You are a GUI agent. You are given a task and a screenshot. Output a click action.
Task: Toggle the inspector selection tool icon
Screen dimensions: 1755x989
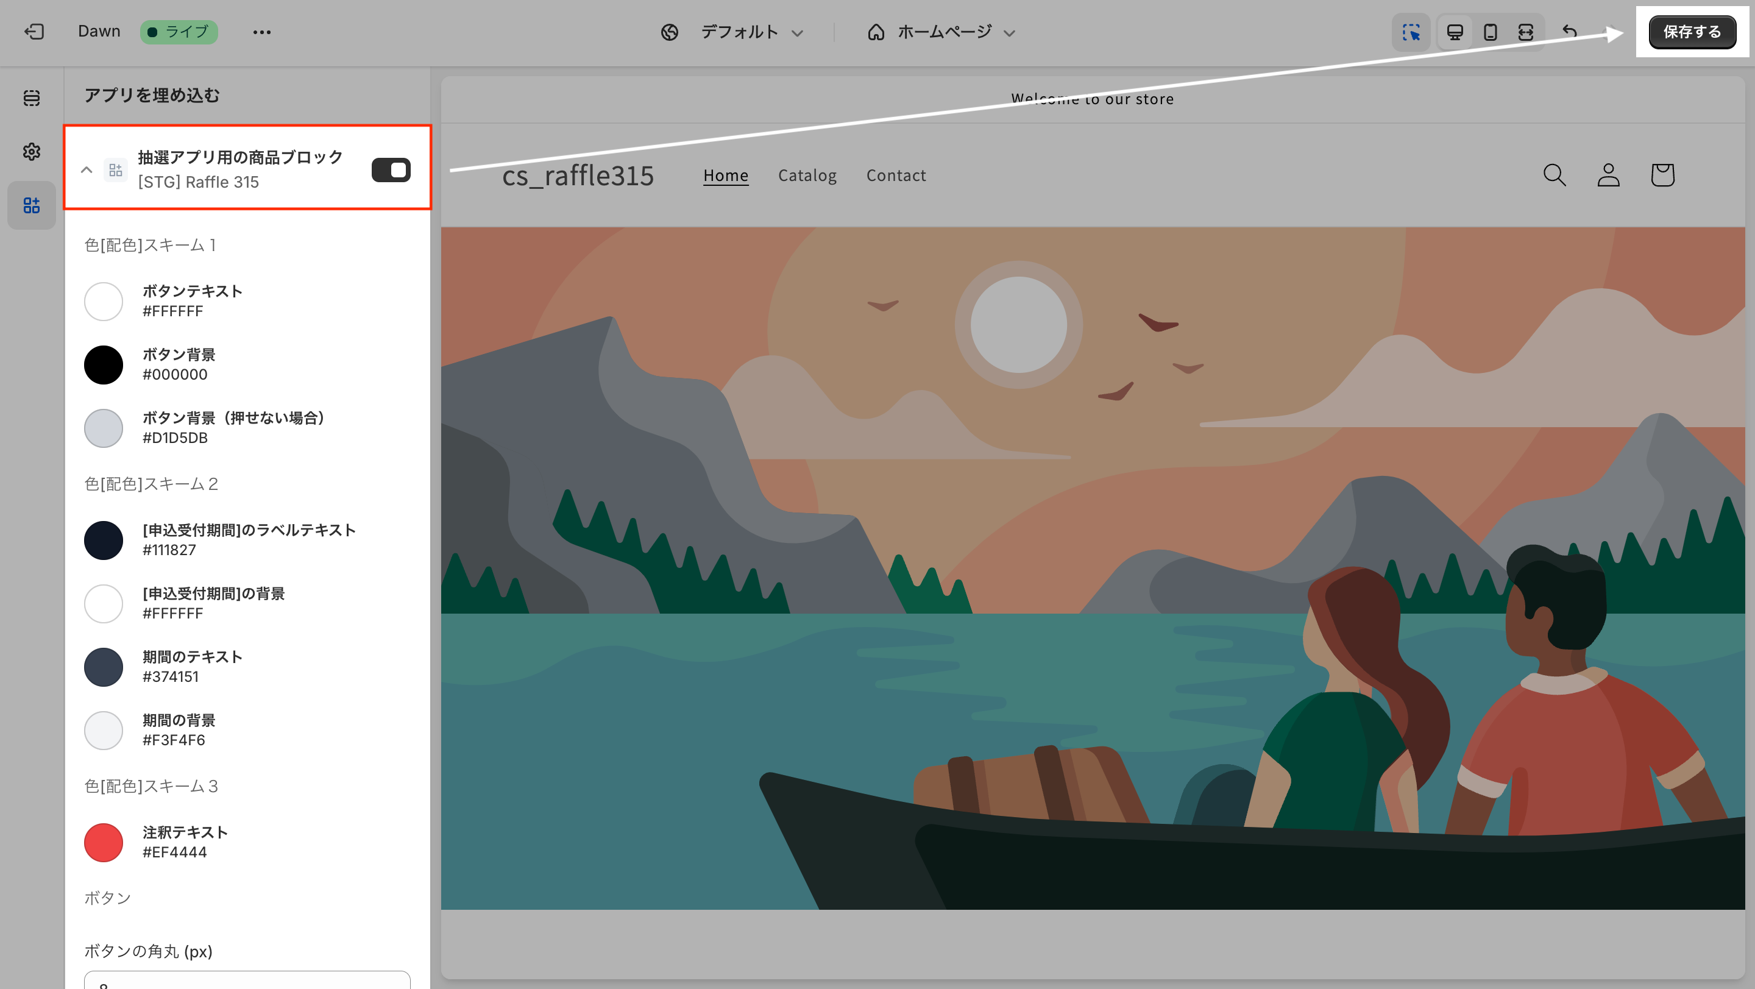[x=1411, y=32]
